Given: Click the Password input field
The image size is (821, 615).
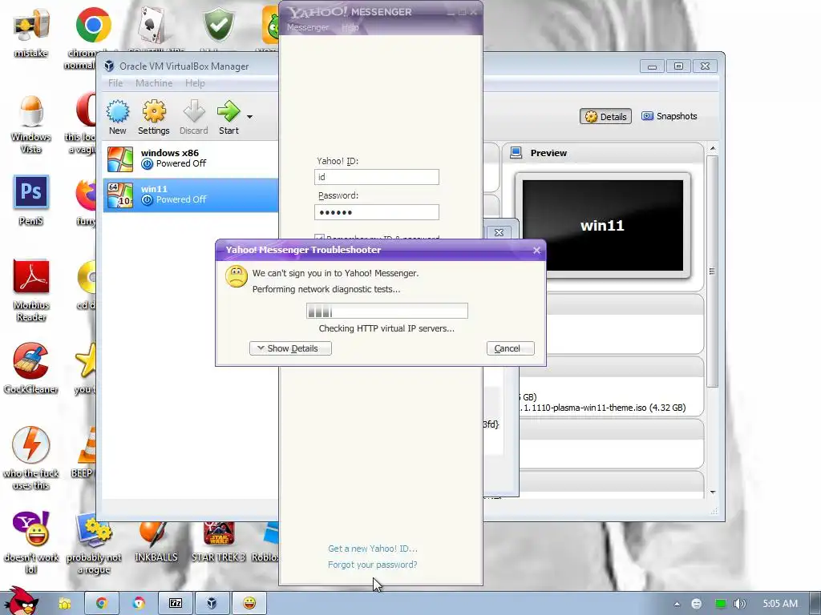Looking at the screenshot, I should coord(377,212).
